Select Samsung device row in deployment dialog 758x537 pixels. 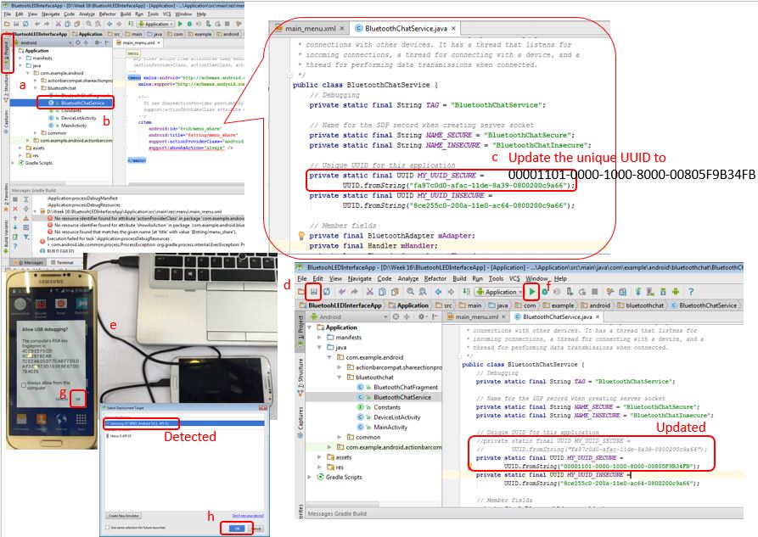(185, 423)
